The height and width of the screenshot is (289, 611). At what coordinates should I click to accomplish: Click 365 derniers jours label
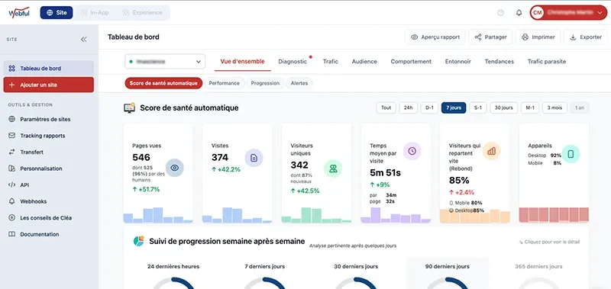(x=538, y=266)
